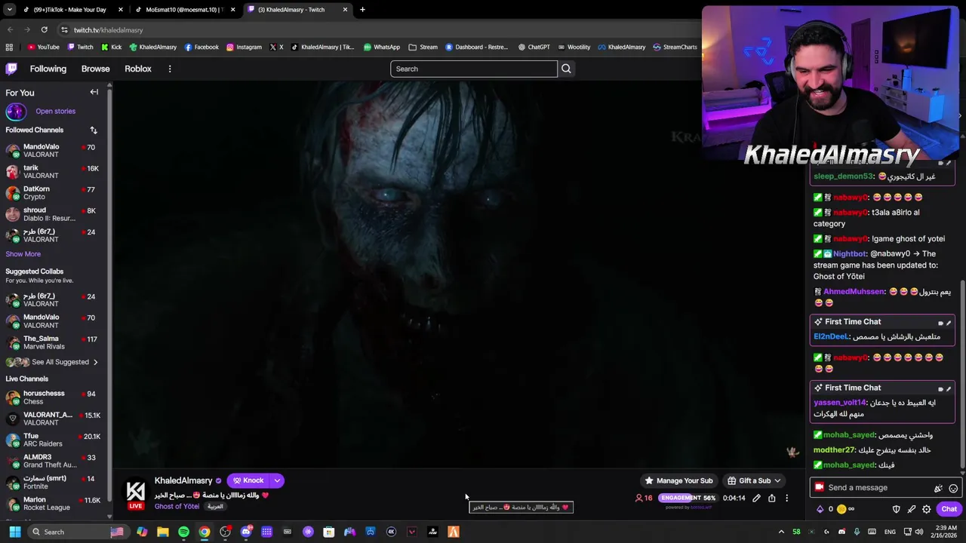Click the Chrome address bar URL
The width and height of the screenshot is (966, 543).
pyautogui.click(x=109, y=30)
